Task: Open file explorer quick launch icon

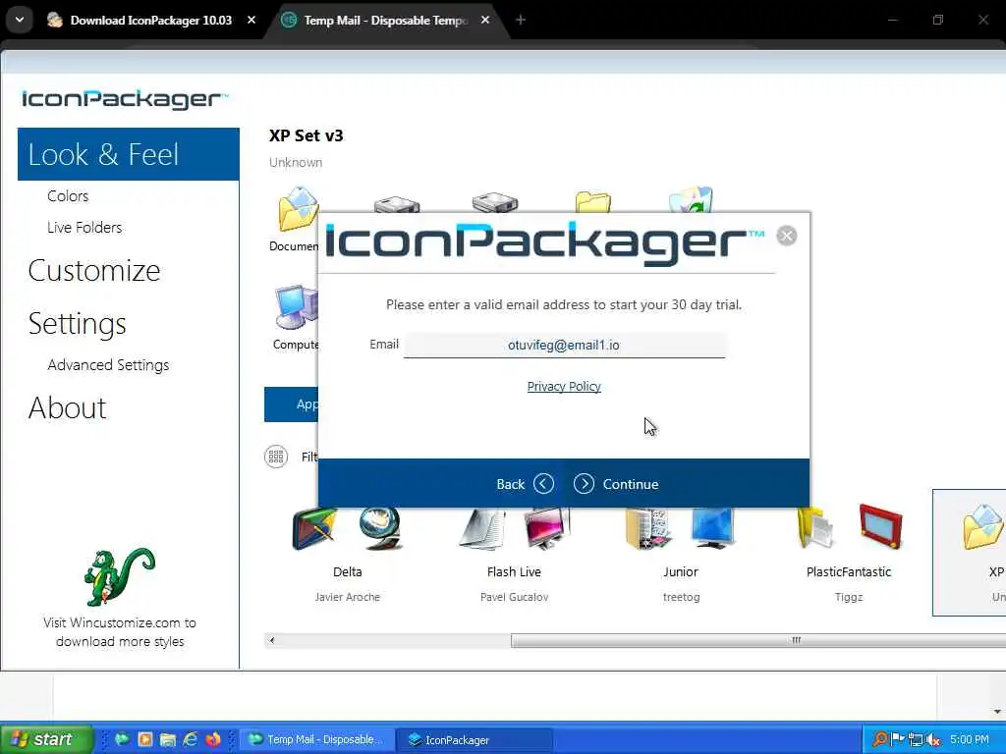Action: tap(168, 740)
